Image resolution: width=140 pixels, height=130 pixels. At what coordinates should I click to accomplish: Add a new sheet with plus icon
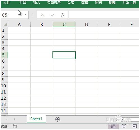click(x=58, y=119)
